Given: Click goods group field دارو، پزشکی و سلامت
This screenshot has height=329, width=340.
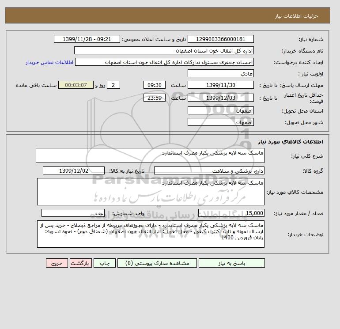Looking at the screenshot, I should (x=209, y=170).
